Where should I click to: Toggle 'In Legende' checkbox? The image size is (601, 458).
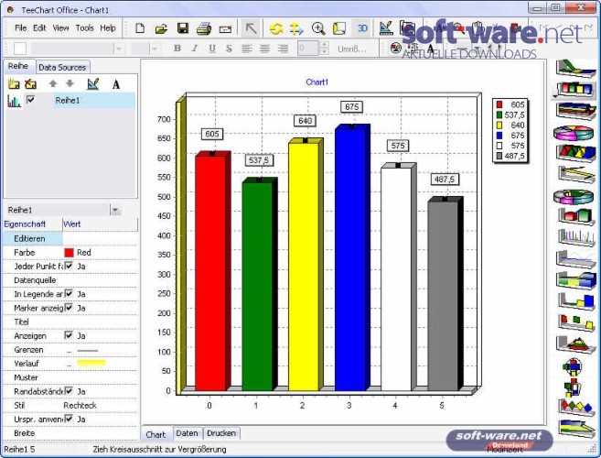(x=69, y=293)
